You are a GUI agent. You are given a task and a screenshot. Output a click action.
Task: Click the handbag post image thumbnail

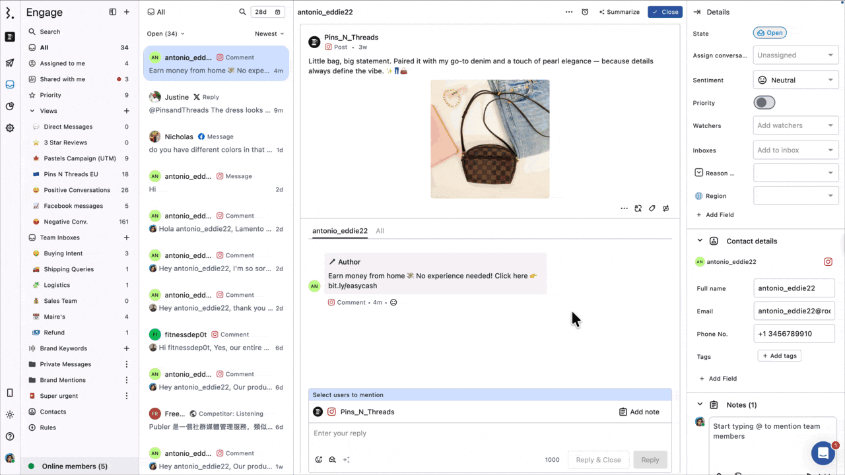pos(490,139)
